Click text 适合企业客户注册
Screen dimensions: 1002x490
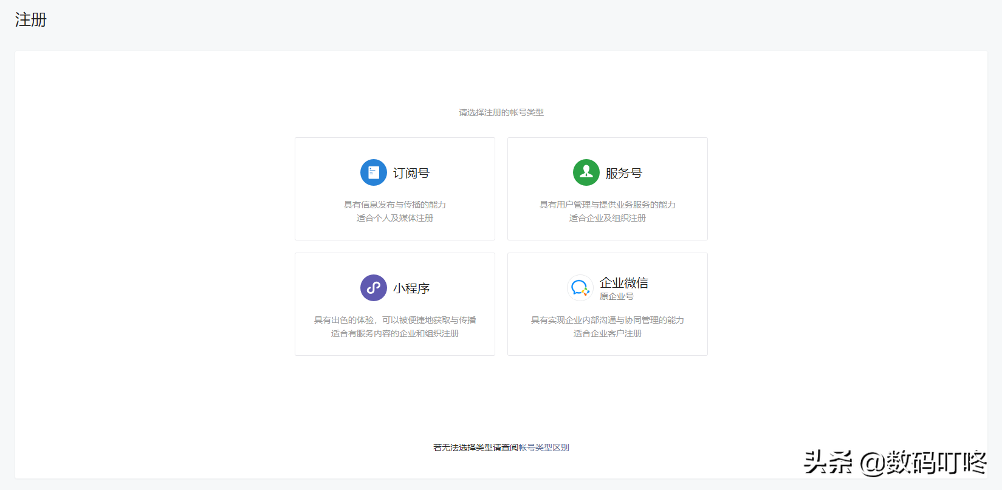[608, 333]
